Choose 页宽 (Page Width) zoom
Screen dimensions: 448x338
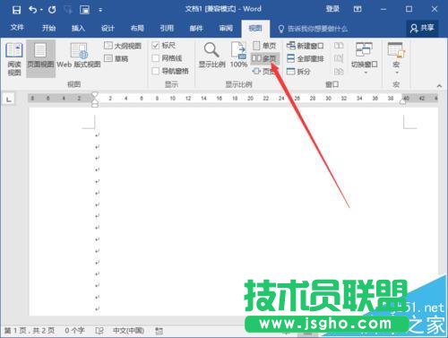pyautogui.click(x=264, y=72)
